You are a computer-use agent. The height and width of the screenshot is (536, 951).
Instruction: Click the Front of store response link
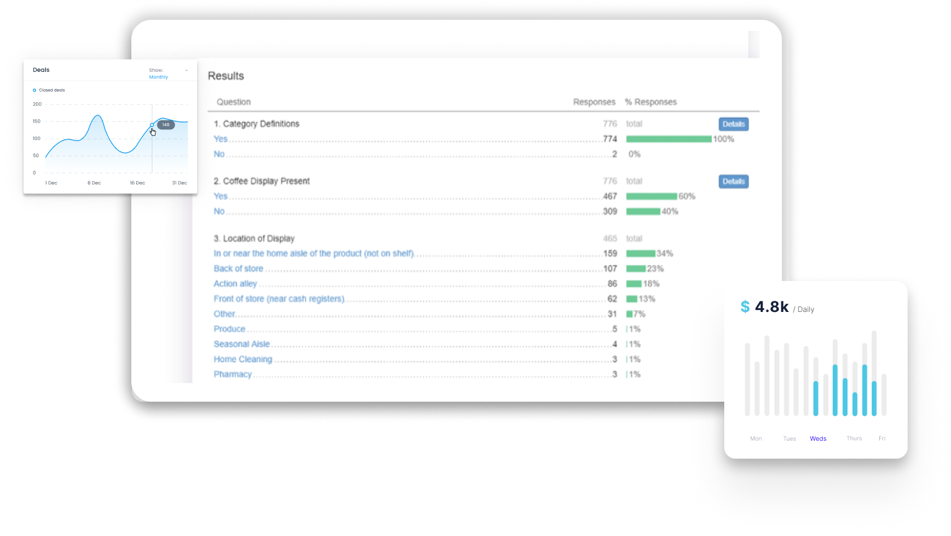279,299
